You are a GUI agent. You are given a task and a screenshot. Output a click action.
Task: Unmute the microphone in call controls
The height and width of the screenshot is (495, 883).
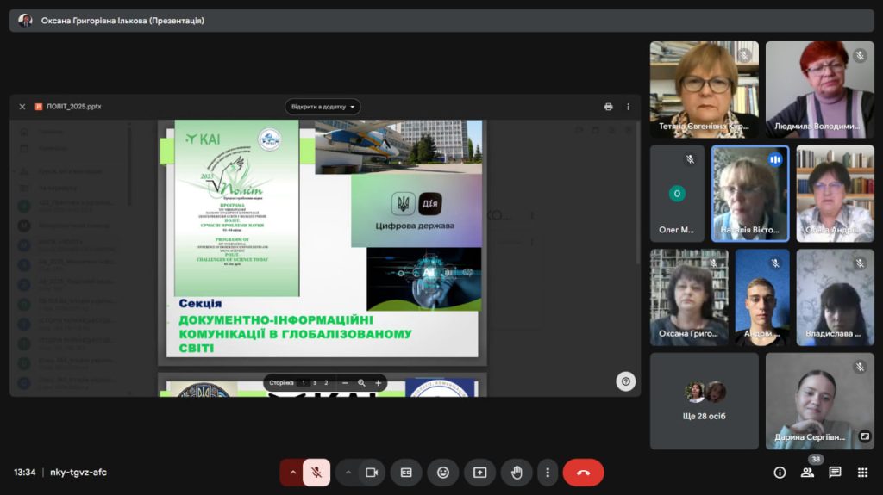click(x=316, y=472)
